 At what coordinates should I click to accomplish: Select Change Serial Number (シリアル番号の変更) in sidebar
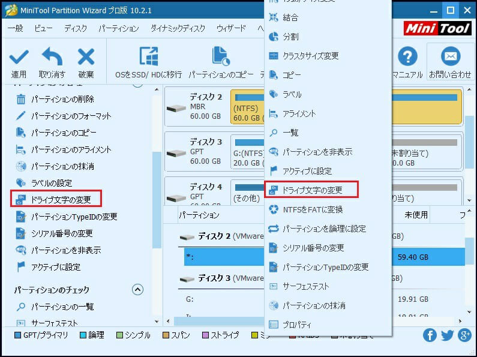[55, 233]
